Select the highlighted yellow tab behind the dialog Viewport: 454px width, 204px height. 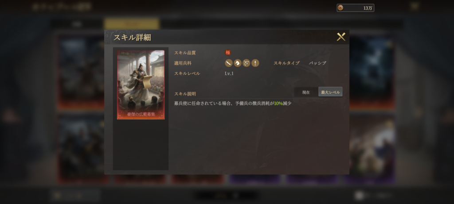point(132,24)
